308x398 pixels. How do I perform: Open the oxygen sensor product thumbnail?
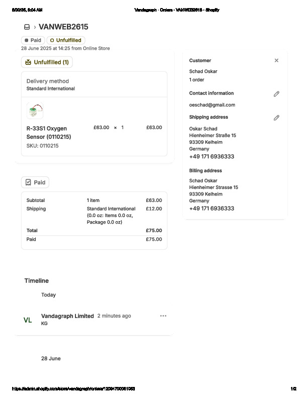click(35, 111)
